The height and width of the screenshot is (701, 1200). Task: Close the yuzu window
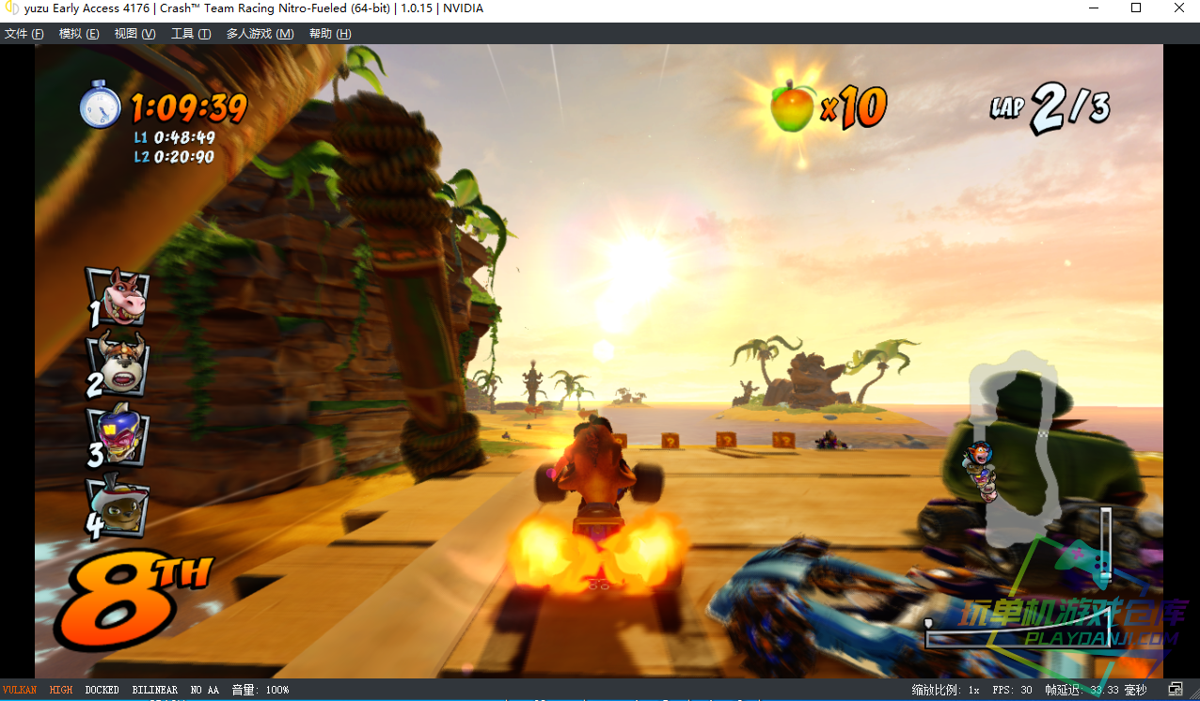click(x=1179, y=8)
